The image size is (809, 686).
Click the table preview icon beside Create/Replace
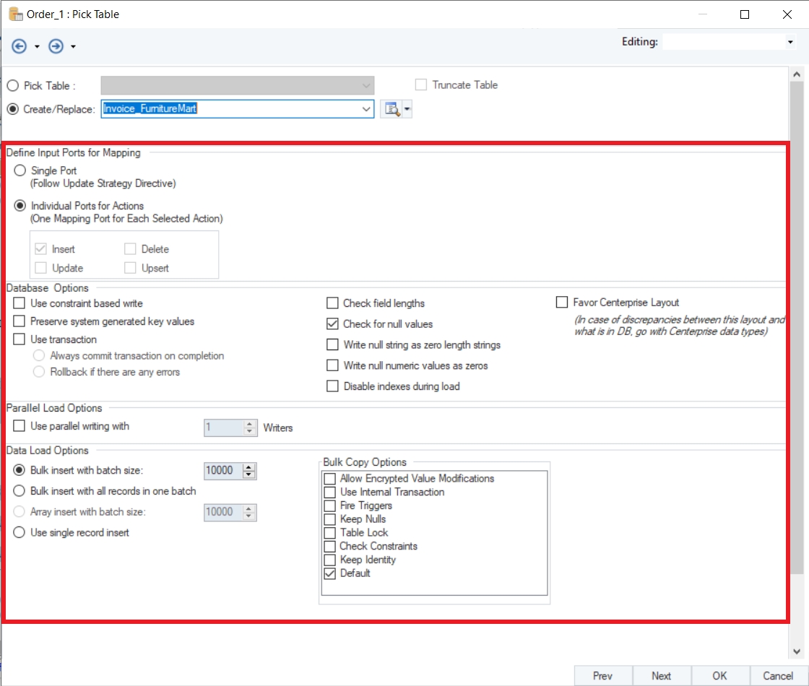point(391,109)
